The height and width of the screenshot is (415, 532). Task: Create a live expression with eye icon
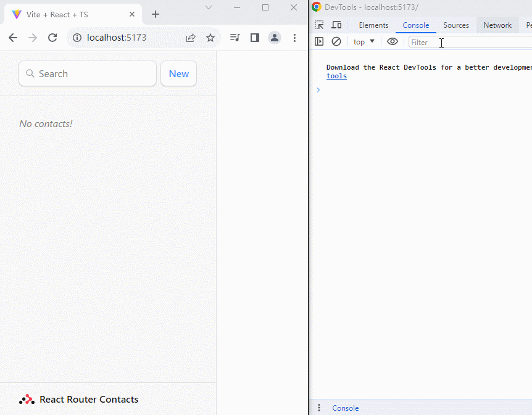[393, 41]
